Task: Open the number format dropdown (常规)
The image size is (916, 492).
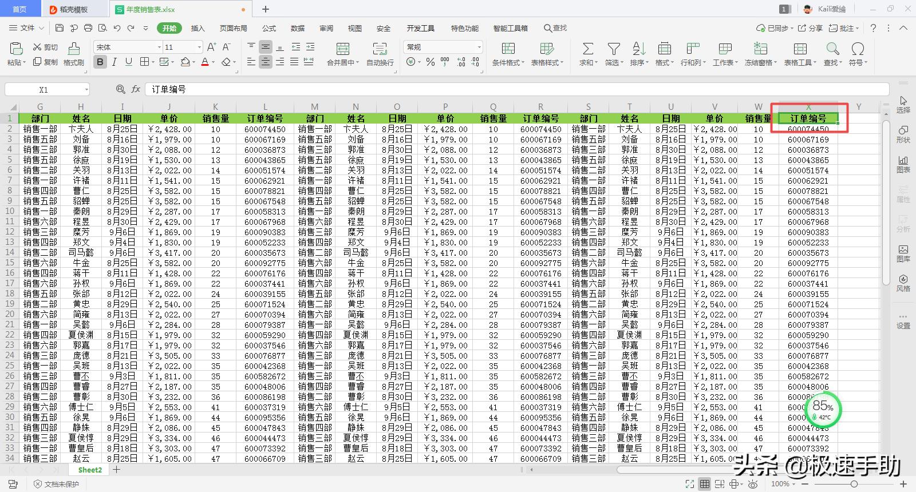Action: coord(479,47)
